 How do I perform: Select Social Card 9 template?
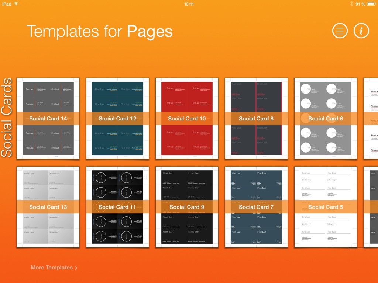tap(187, 207)
